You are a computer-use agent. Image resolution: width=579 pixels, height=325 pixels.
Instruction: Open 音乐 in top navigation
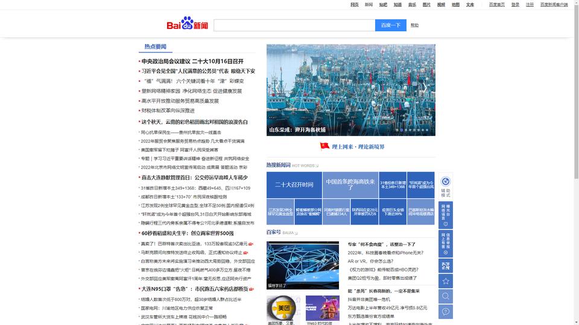[412, 5]
